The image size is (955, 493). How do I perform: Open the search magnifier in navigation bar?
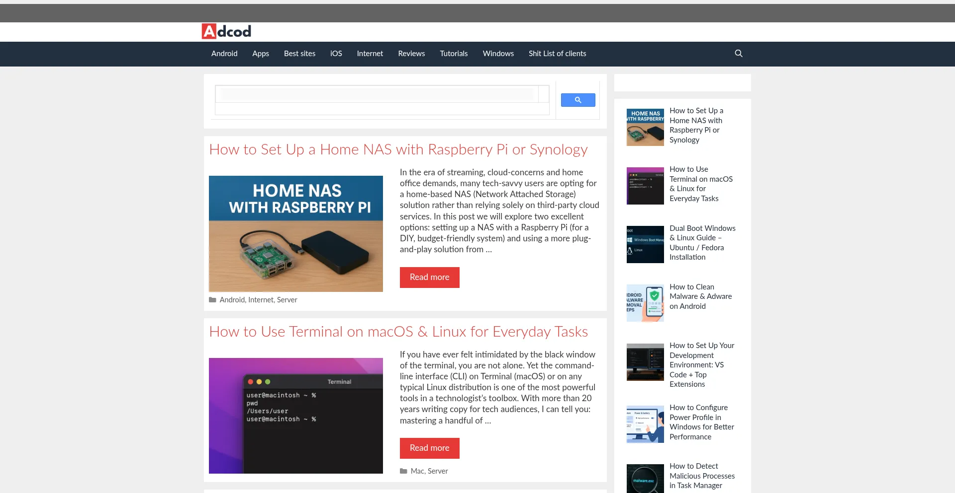click(x=739, y=54)
